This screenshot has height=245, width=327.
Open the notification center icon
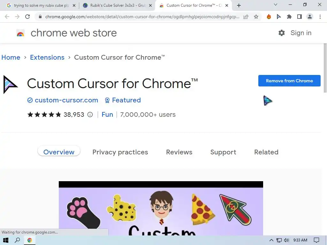pos(316,240)
